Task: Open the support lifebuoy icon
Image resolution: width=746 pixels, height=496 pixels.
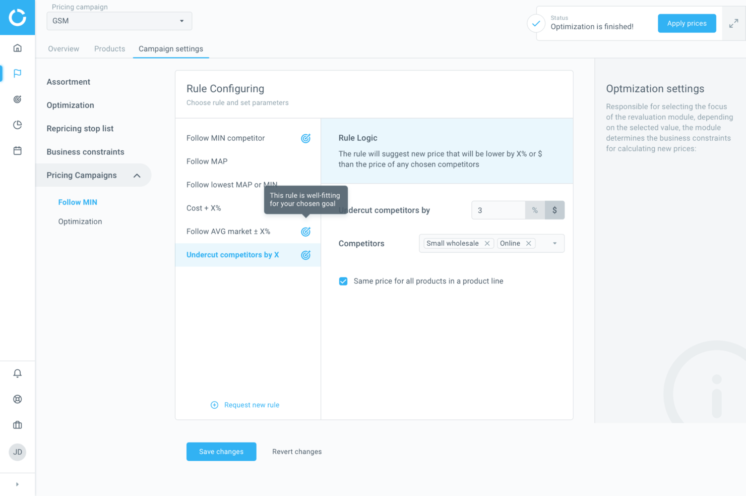Action: click(x=17, y=399)
